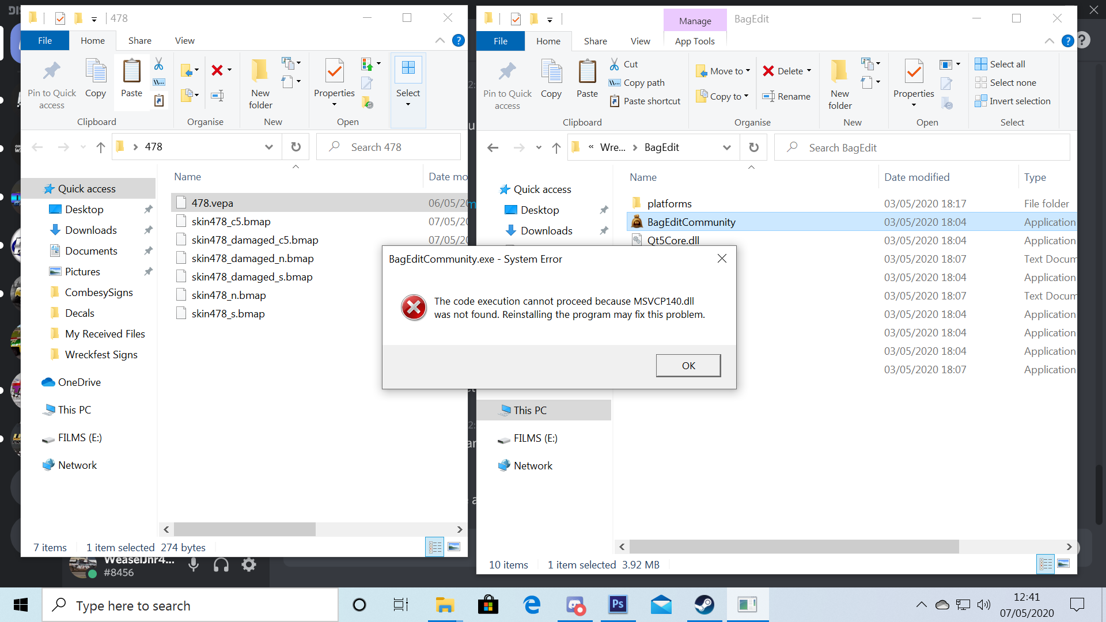Viewport: 1106px width, 622px height.
Task: Open Downloads in the 478 window sidebar
Action: click(90, 230)
